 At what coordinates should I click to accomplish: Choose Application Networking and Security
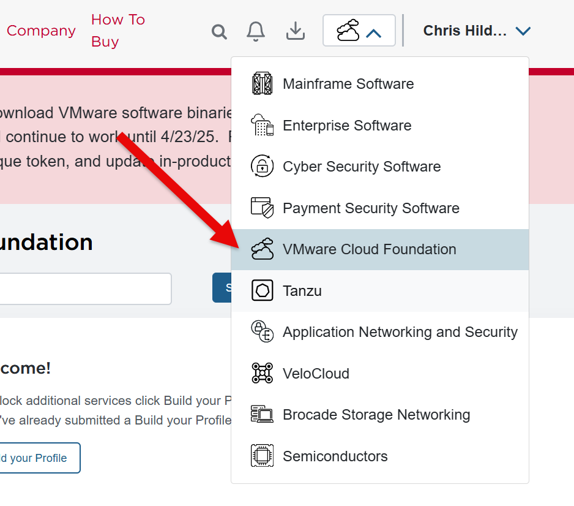click(x=400, y=332)
